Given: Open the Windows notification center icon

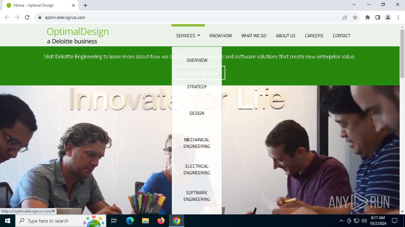Looking at the screenshot, I should pos(395,221).
